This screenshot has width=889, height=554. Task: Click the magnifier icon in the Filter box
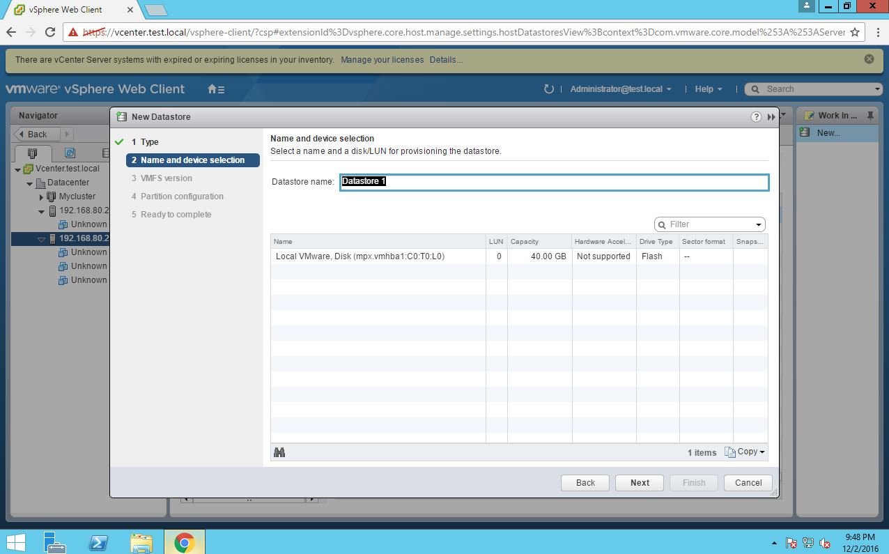click(x=663, y=224)
